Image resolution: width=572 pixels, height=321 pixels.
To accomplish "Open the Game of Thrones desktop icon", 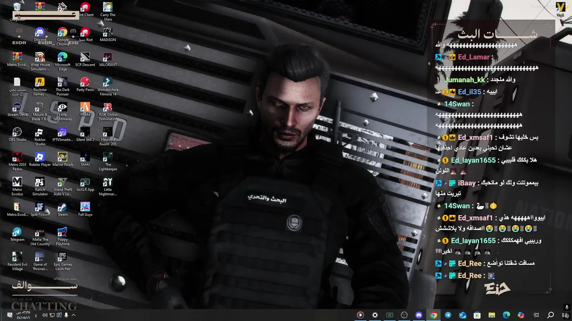I will click(40, 261).
